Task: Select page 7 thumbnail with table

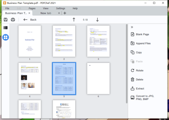Action: (x=30, y=109)
